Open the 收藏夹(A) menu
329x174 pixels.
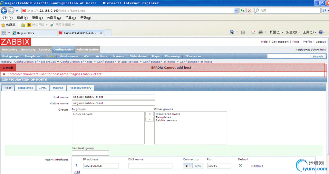[54, 18]
